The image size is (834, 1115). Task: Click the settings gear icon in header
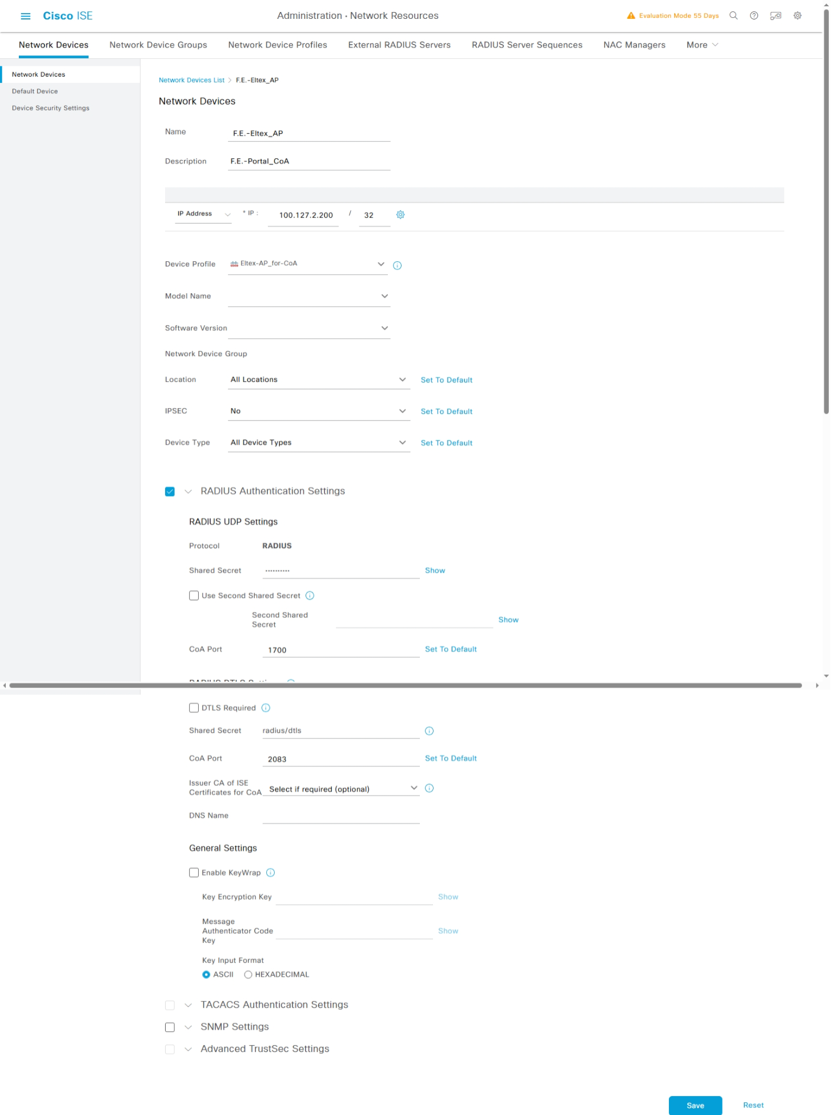pos(797,16)
